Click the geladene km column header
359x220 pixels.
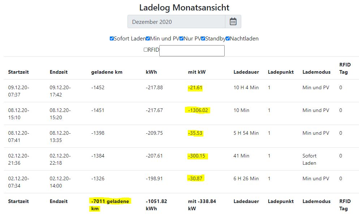point(107,72)
